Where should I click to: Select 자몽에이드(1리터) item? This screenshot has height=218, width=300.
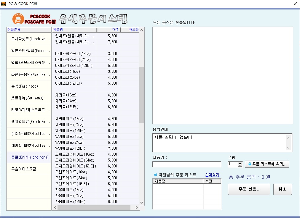pos(96,201)
